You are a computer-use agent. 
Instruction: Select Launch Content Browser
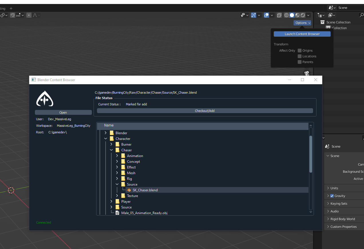(302, 34)
